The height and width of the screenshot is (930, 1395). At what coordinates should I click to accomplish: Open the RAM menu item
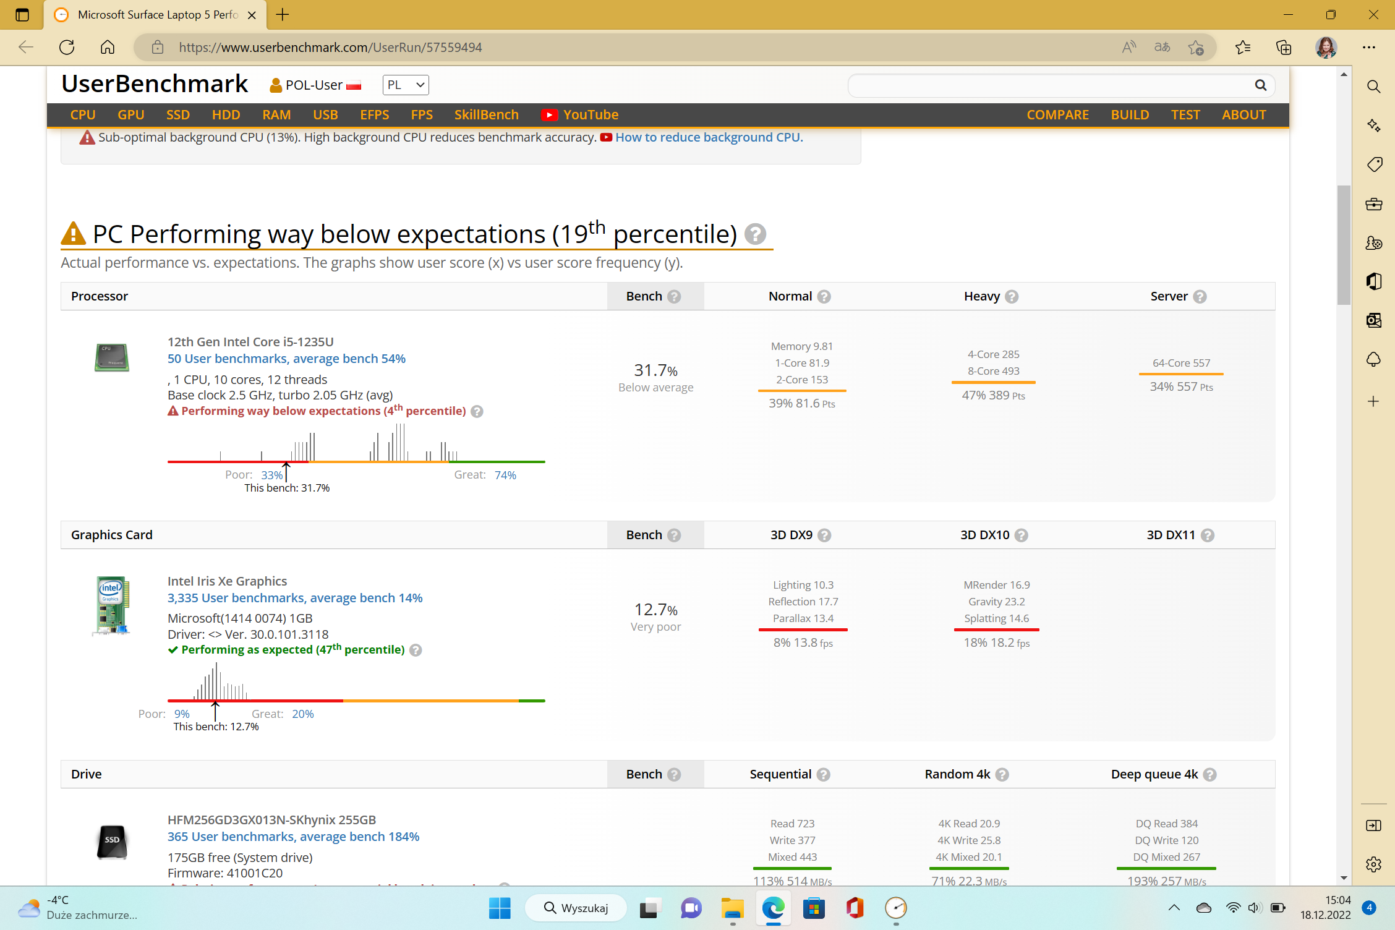click(x=276, y=115)
